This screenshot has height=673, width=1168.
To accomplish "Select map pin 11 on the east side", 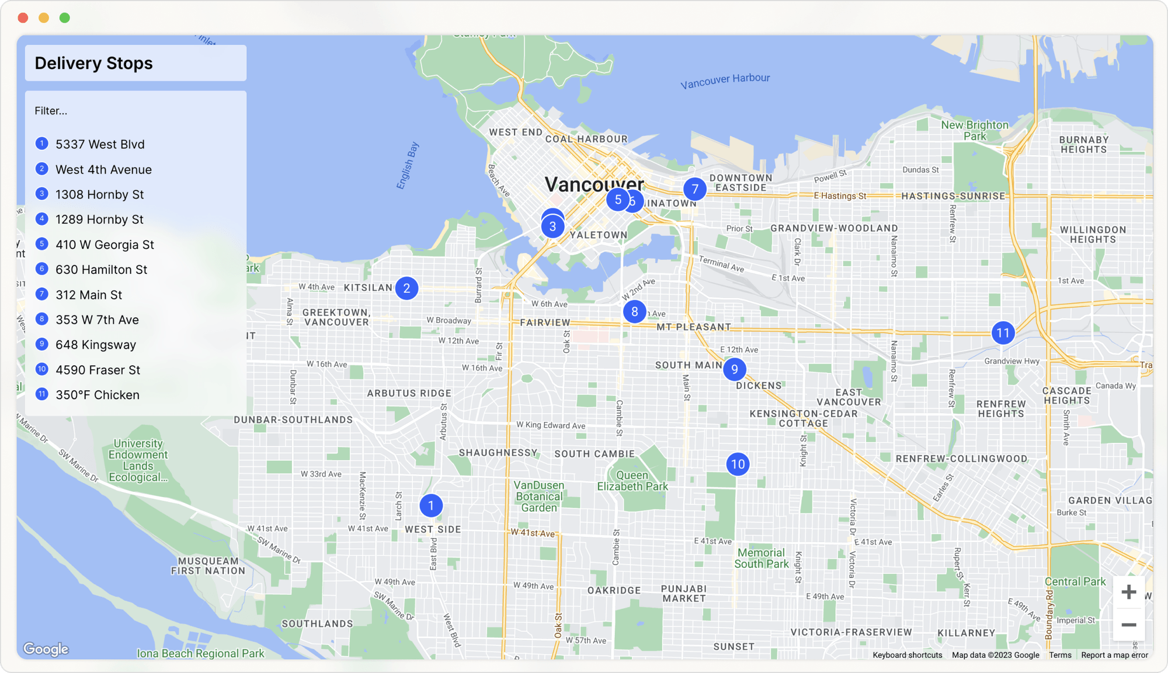I will (x=1003, y=333).
